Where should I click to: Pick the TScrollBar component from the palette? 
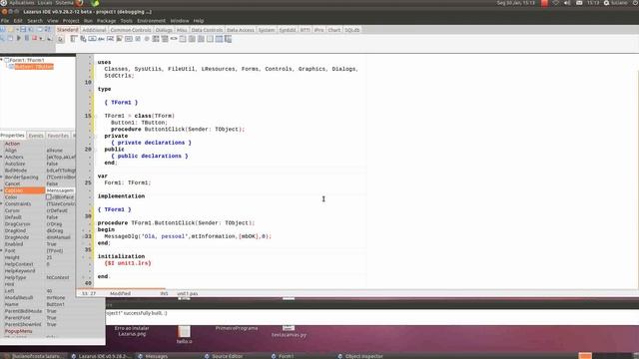(x=174, y=39)
